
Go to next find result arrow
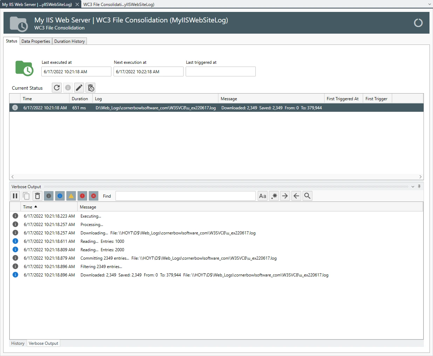point(285,196)
